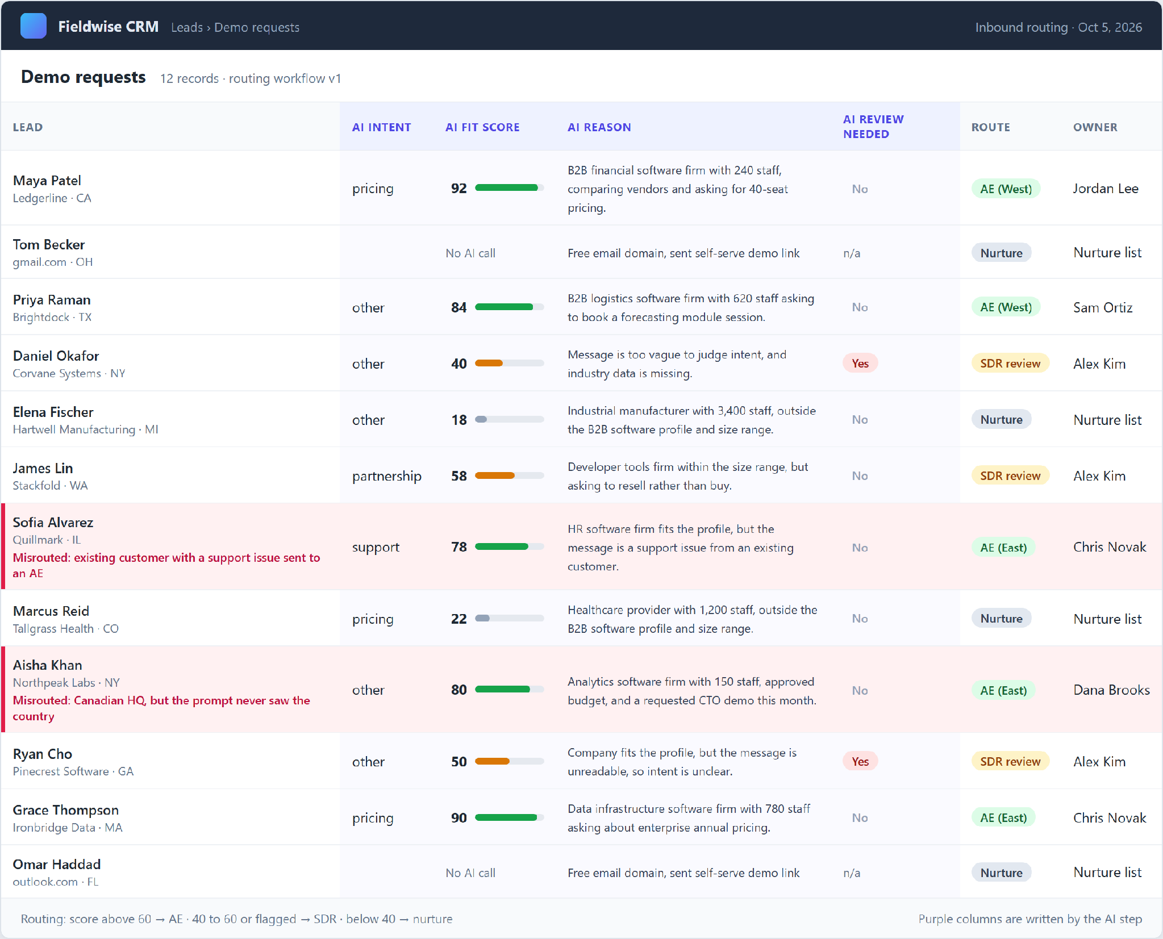Click Aisha Khan's fit score of 80
This screenshot has height=939, width=1163.
tap(458, 690)
